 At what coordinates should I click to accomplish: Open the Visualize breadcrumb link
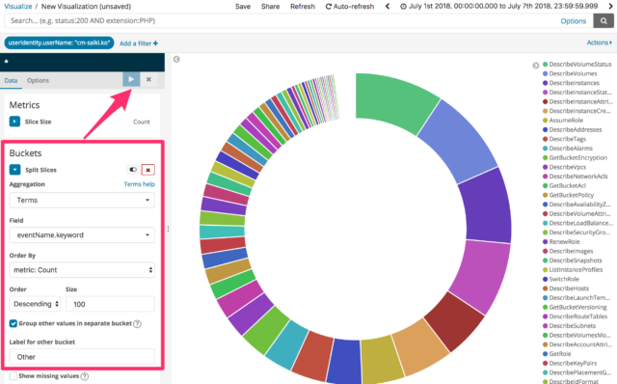pyautogui.click(x=18, y=7)
